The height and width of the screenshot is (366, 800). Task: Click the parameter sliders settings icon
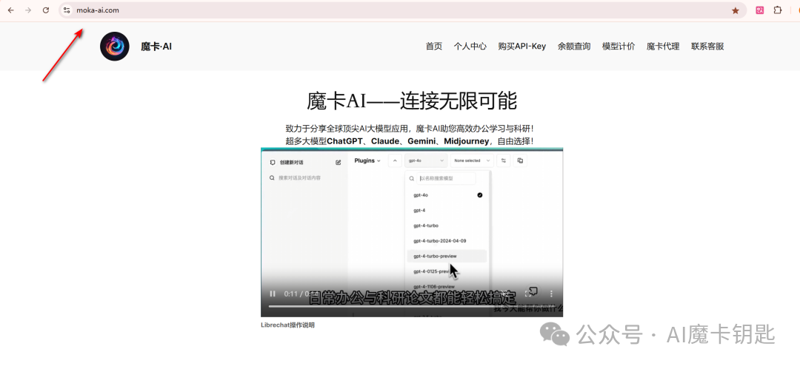504,160
